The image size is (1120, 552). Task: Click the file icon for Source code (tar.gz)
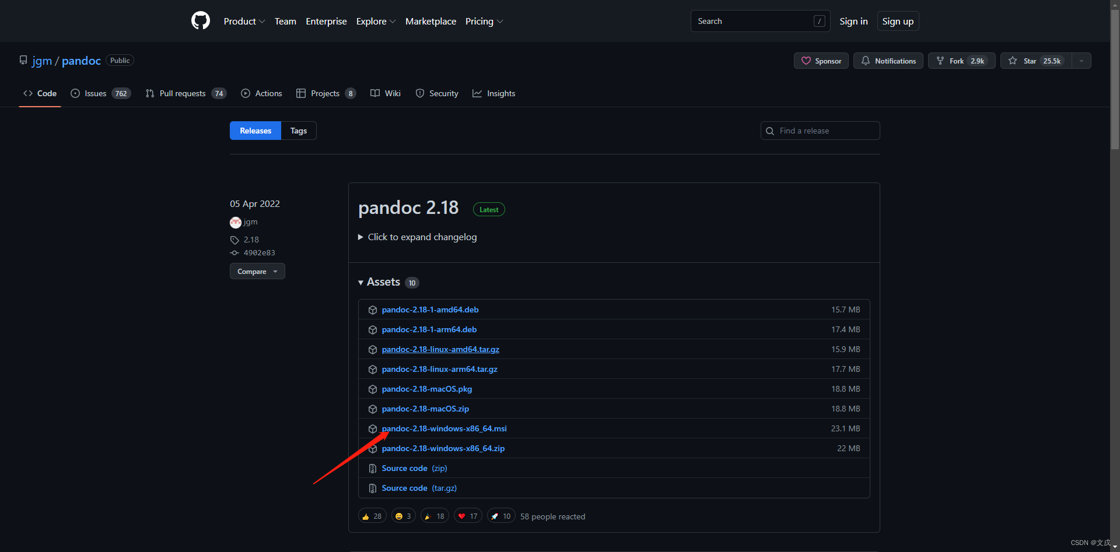(x=373, y=488)
